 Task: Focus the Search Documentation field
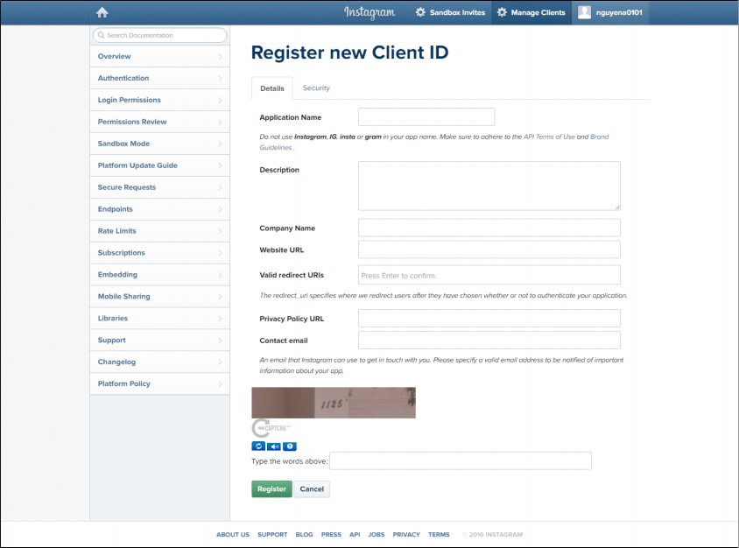click(x=159, y=35)
